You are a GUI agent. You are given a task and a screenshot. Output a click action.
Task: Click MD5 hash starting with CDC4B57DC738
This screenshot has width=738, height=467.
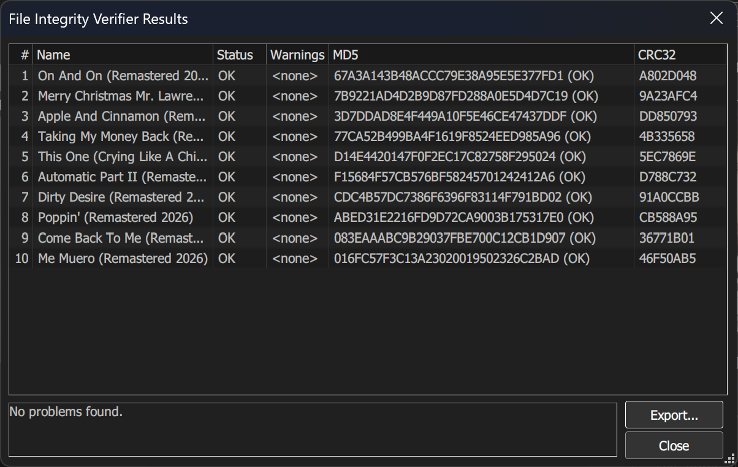pyautogui.click(x=463, y=197)
